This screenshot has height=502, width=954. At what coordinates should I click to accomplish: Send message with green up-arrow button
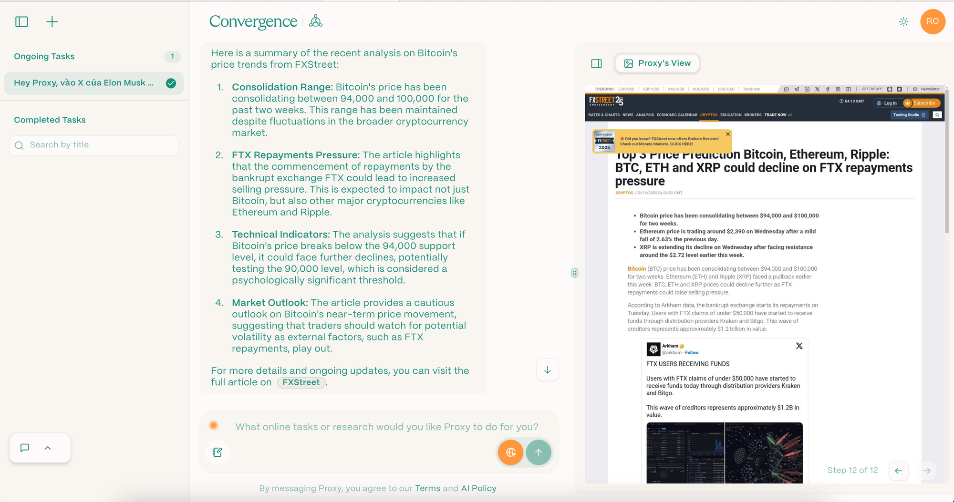(539, 452)
